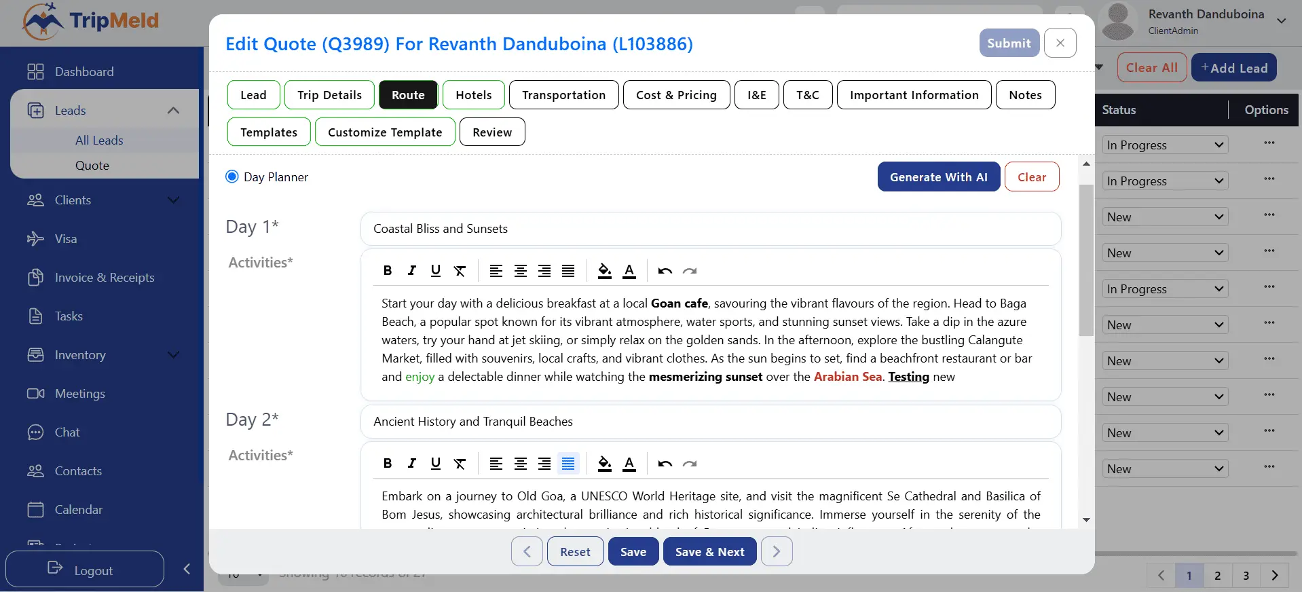Toggle bold in Day 1 activities editor
The image size is (1302, 592).
(388, 271)
